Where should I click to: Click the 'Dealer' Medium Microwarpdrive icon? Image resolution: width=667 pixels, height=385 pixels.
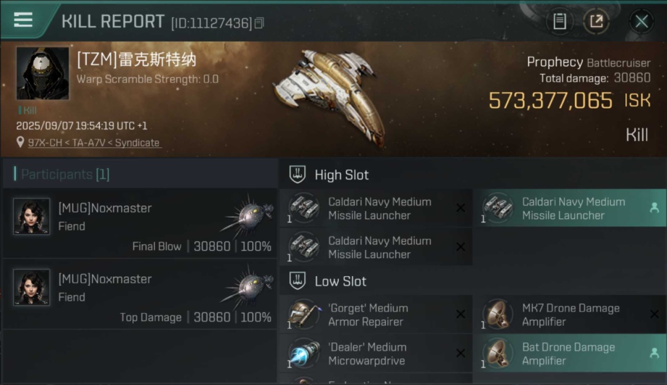pos(304,353)
